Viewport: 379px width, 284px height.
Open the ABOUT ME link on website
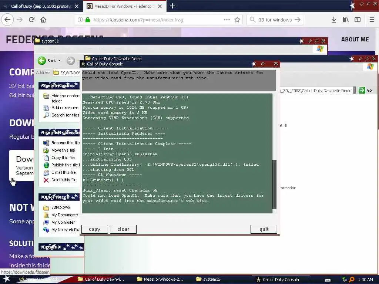(x=355, y=39)
